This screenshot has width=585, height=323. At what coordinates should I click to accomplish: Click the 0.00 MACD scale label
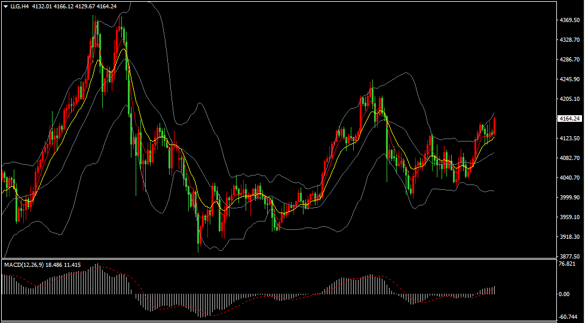coord(565,294)
